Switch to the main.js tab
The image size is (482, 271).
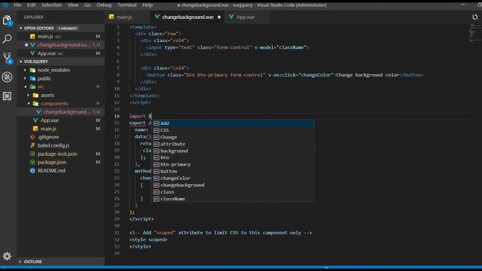pyautogui.click(x=124, y=18)
